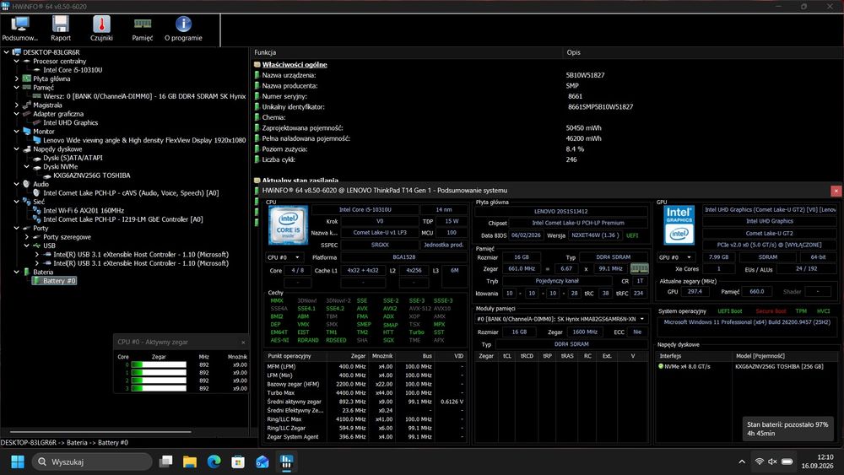The height and width of the screenshot is (475, 844).
Task: Click the Liczba cykli row
Action: coord(546,159)
